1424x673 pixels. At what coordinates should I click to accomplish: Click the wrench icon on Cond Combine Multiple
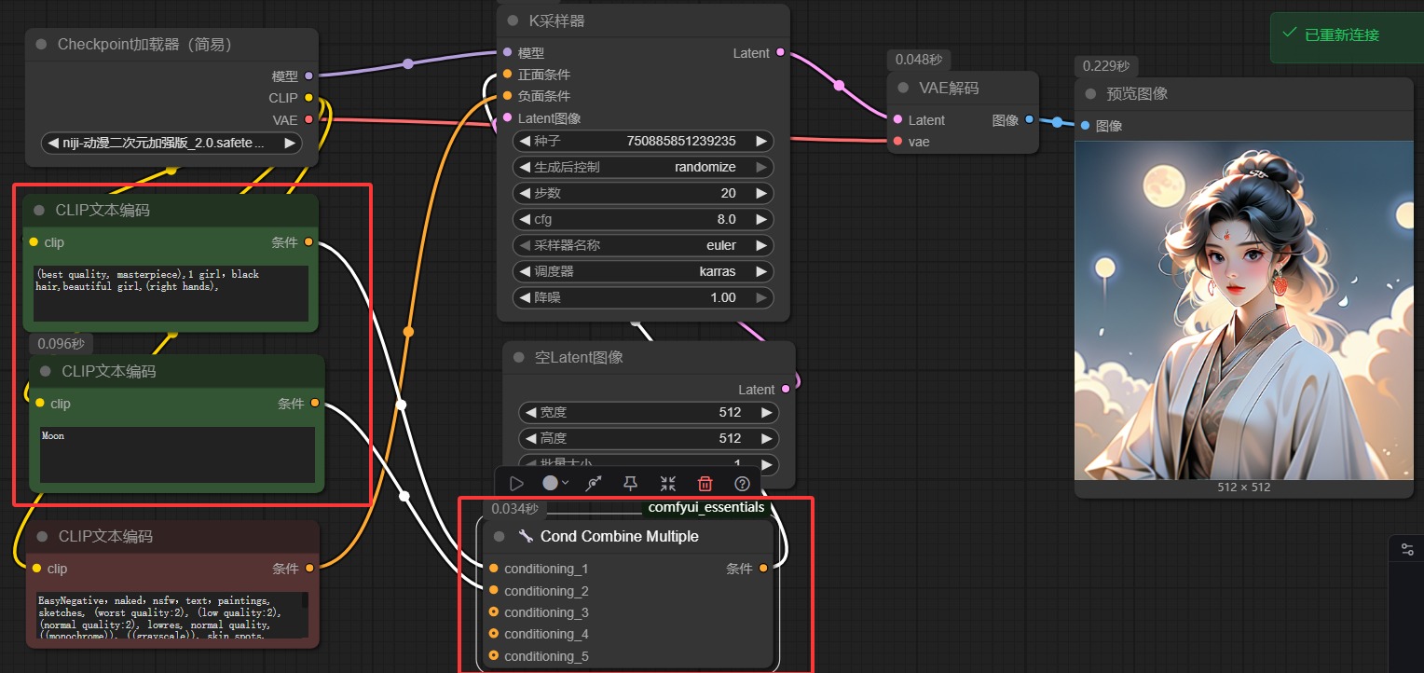[526, 536]
